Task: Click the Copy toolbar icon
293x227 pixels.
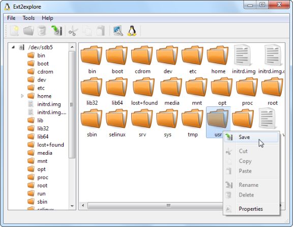Action: click(x=87, y=31)
